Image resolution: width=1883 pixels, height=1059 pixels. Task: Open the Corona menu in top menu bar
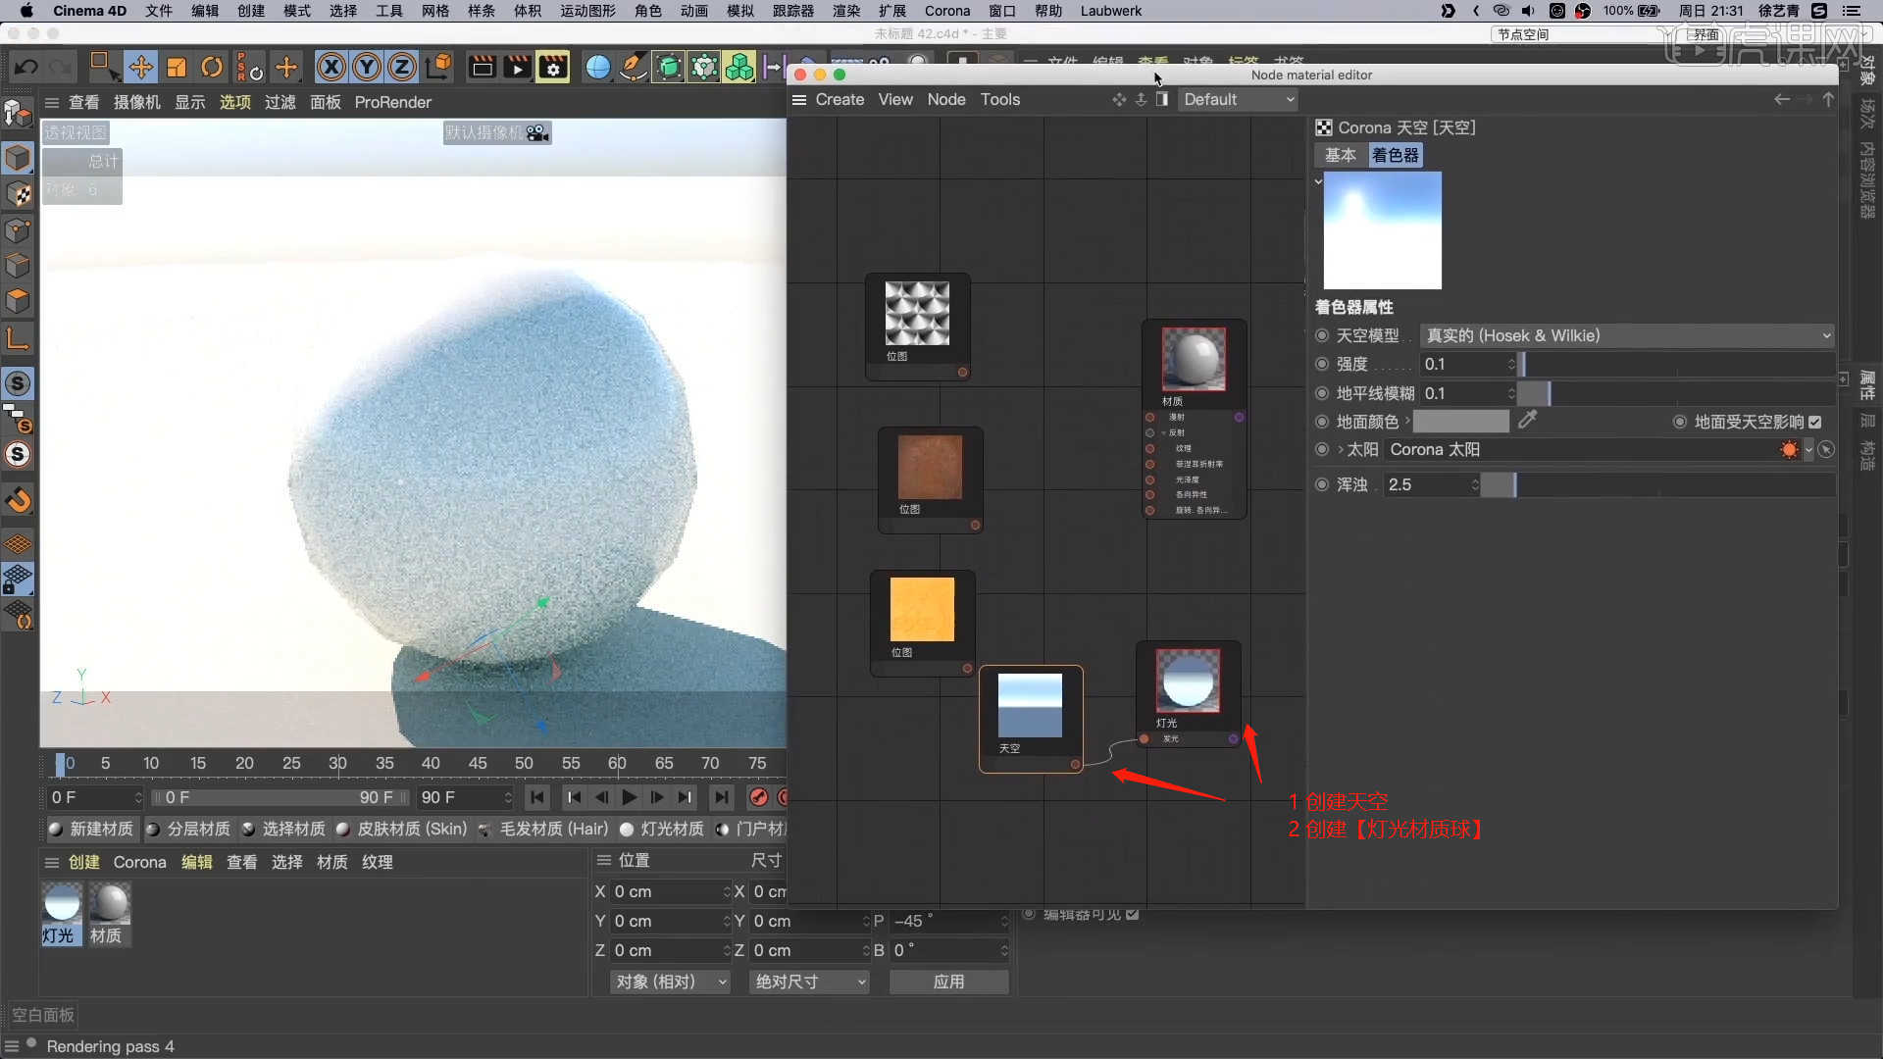coord(947,11)
